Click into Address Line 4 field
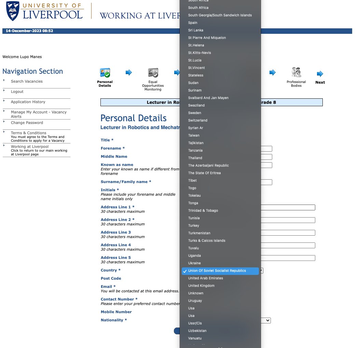 [x=288, y=246]
